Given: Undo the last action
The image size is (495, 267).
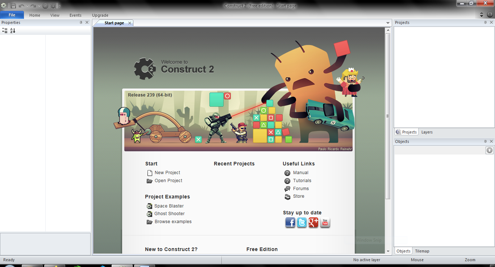Looking at the screenshot, I should tap(21, 5).
